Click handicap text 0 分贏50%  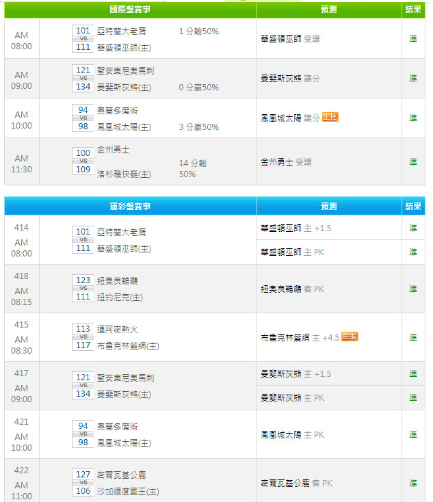click(199, 88)
